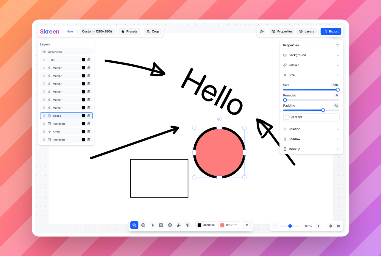This screenshot has height=256, width=381.
Task: Click the zoom level slider
Action: (290, 226)
